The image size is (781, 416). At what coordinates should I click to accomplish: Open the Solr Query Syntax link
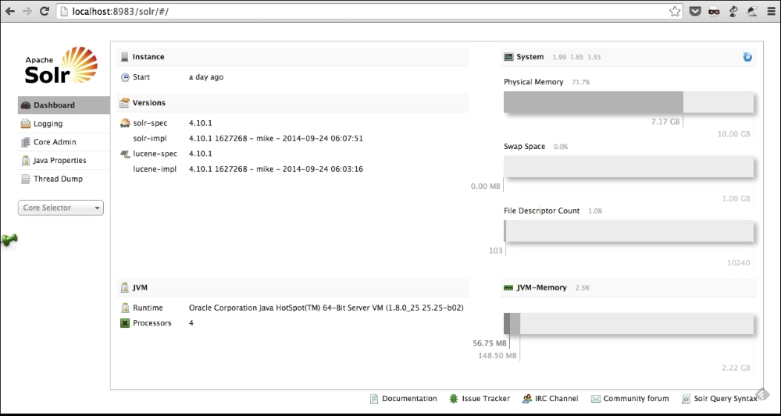coord(726,399)
